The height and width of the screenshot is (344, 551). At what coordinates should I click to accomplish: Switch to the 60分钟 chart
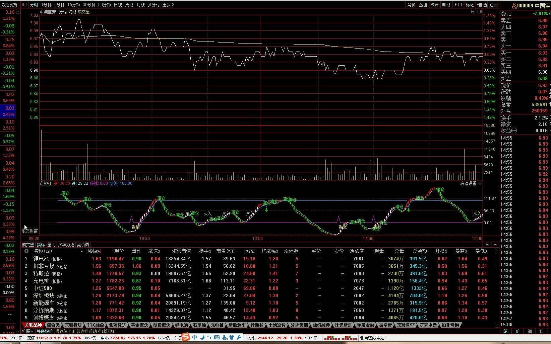pos(105,5)
